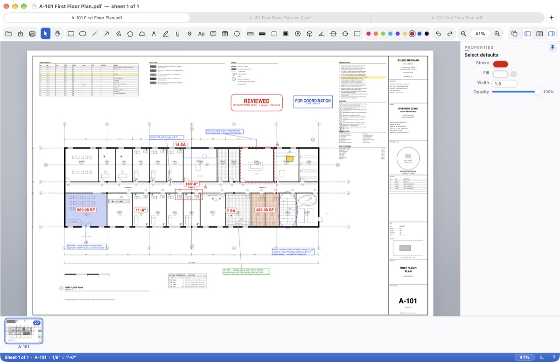Select the polygon markup tool

point(130,34)
